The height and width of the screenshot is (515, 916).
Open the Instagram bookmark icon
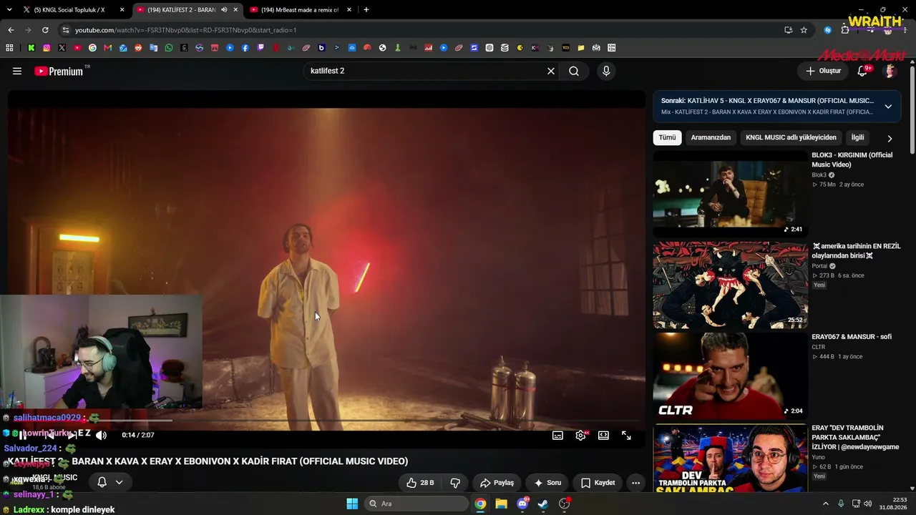point(47,48)
